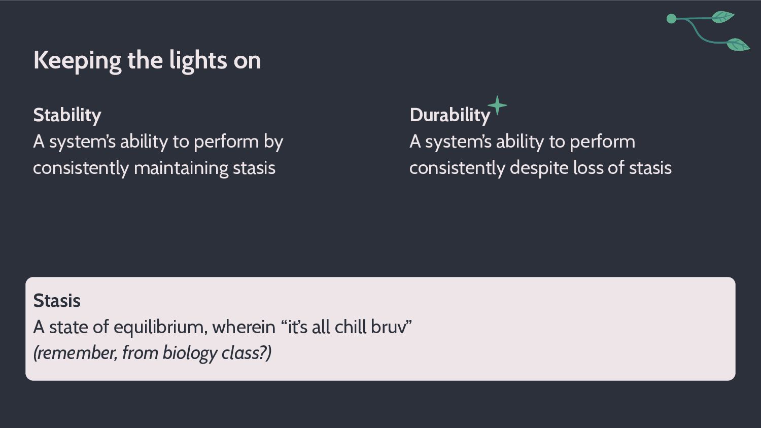
Task: Select the Durability line 'A system's ability to perform'
Action: point(522,141)
